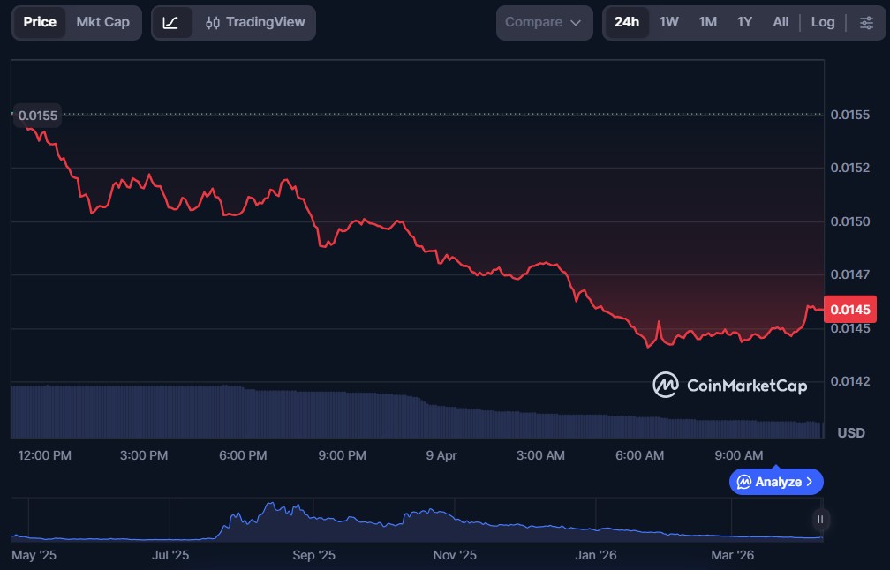Show the All time range
This screenshot has width=890, height=570.
pos(781,22)
